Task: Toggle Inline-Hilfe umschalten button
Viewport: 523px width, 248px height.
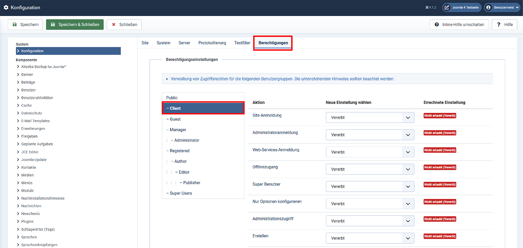Action: (x=459, y=25)
